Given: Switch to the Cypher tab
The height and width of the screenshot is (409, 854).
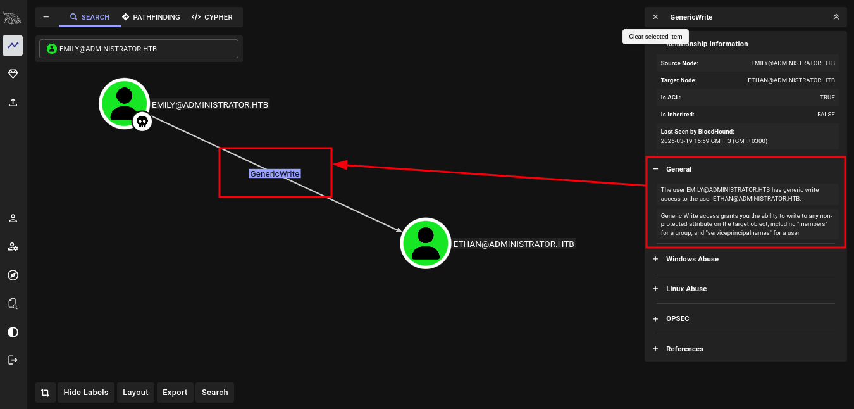Looking at the screenshot, I should point(213,17).
